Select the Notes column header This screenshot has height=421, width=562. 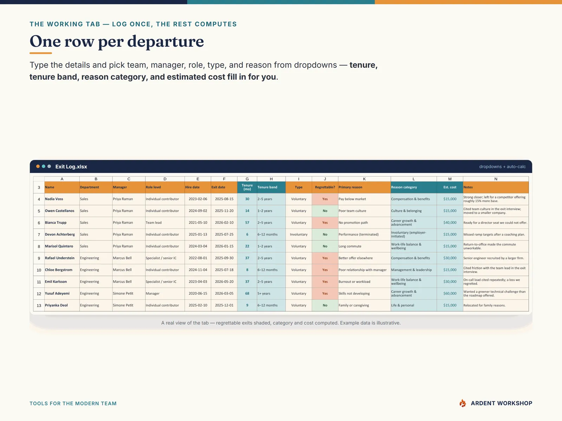pos(496,187)
